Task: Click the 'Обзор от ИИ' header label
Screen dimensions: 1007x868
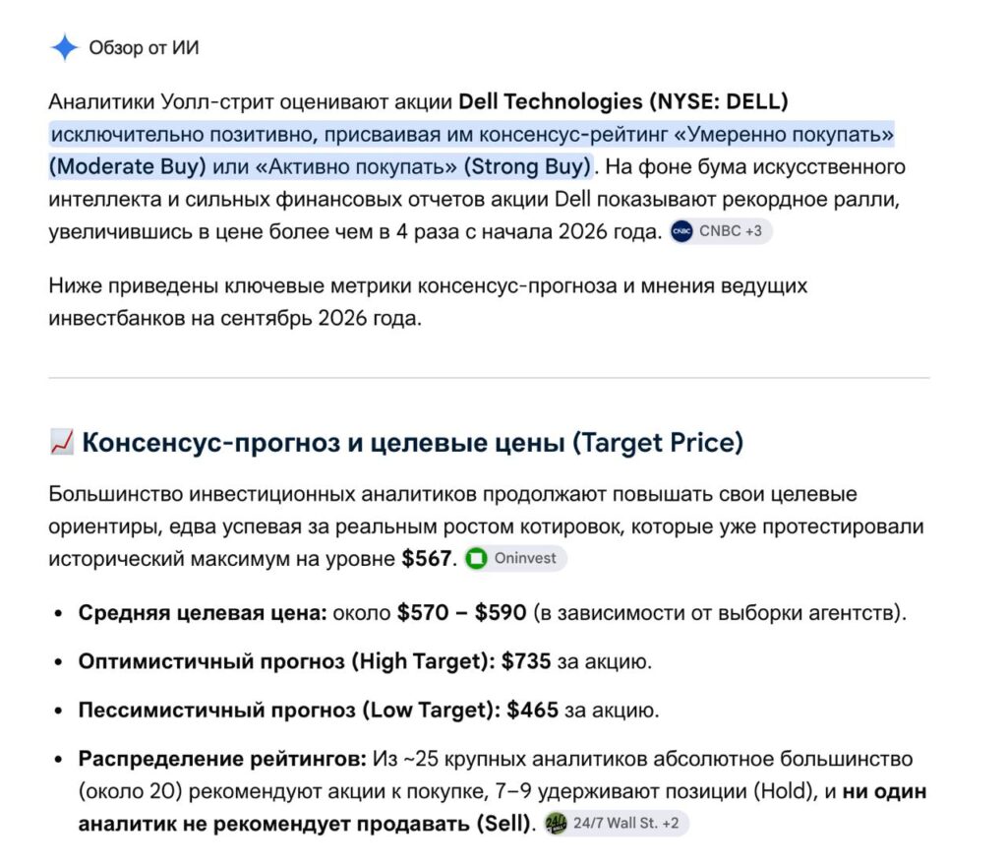Action: pos(144,48)
